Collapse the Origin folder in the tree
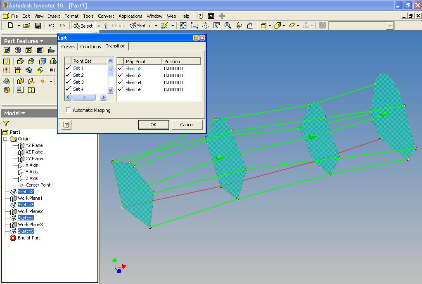The width and height of the screenshot is (422, 284). (5, 139)
